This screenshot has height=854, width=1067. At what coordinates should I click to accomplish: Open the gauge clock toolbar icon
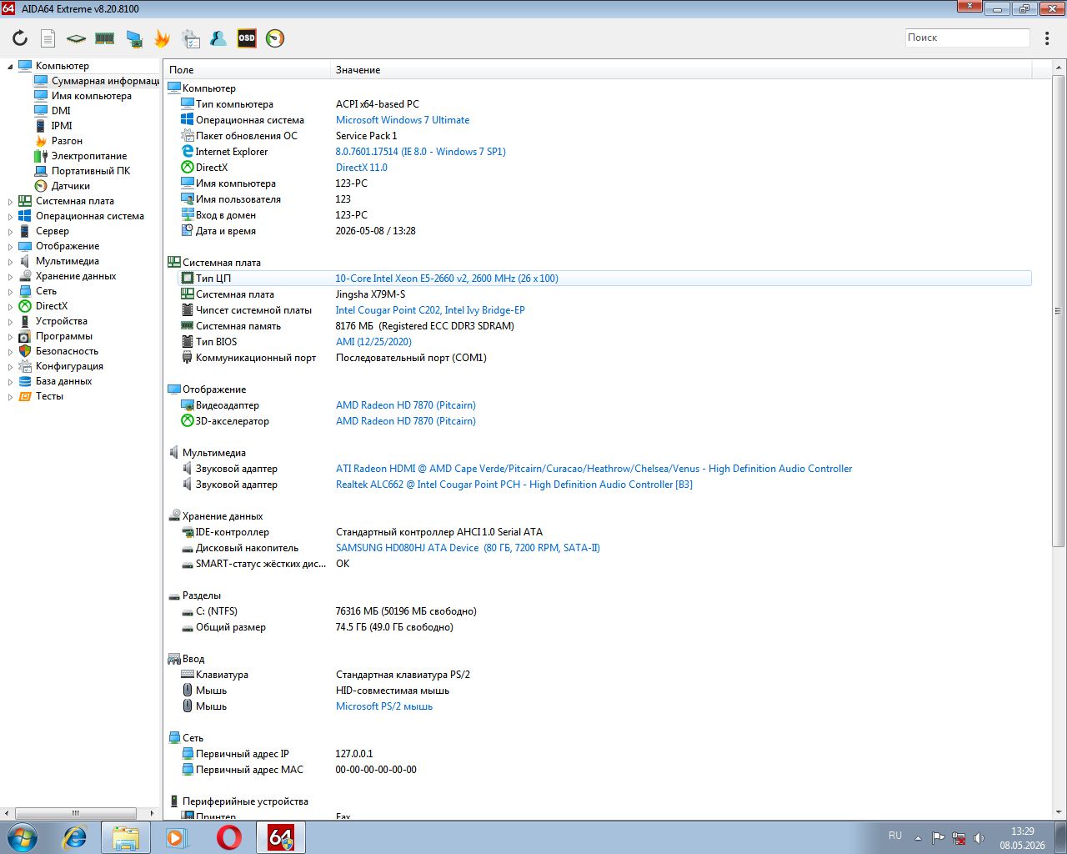[275, 38]
